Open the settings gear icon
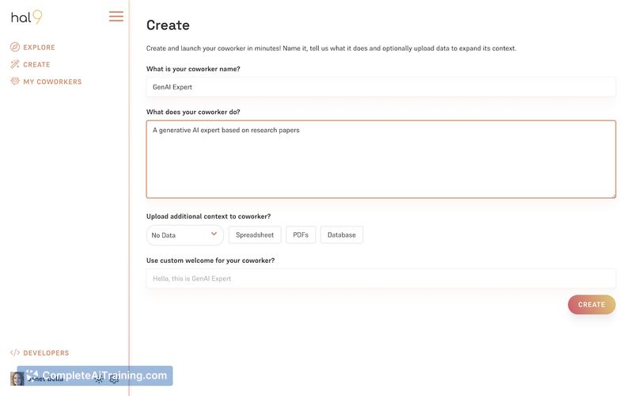The image size is (633, 396). coord(114,379)
